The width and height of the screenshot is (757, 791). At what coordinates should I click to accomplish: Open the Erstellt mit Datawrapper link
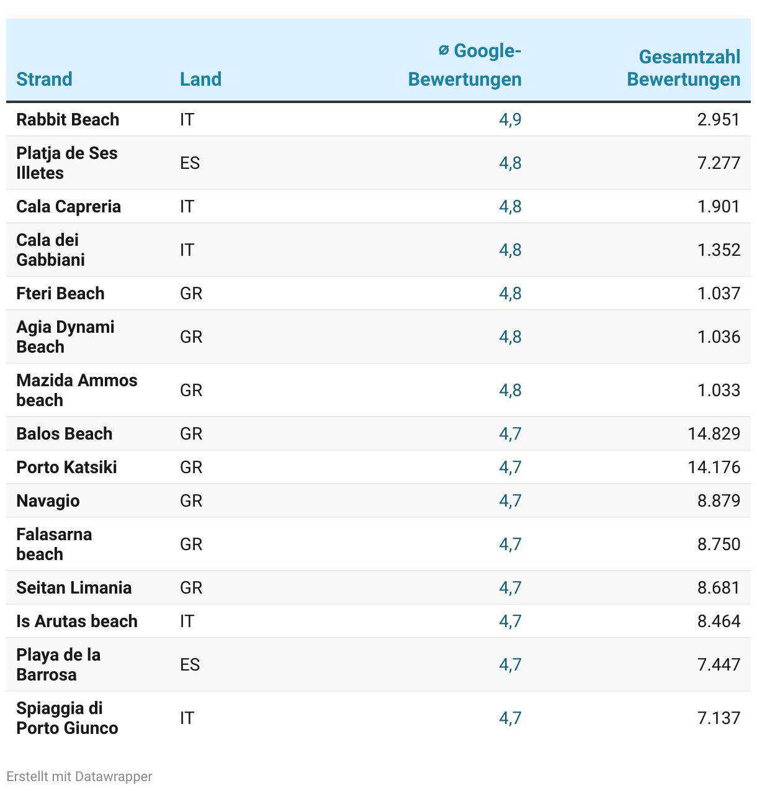pyautogui.click(x=79, y=776)
